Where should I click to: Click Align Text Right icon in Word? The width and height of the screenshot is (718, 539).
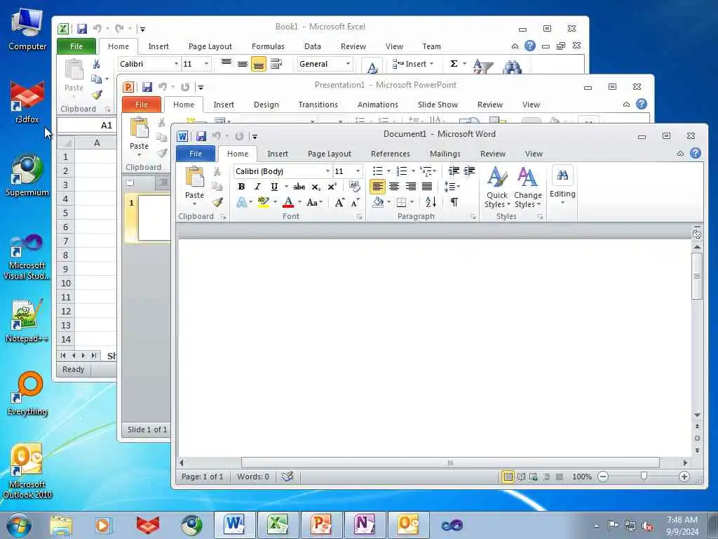411,187
